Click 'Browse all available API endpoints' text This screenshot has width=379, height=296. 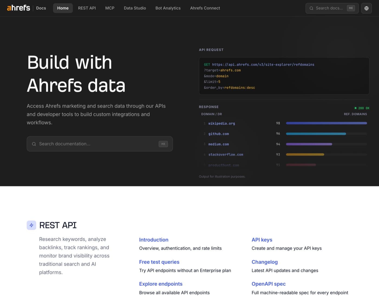174,293
